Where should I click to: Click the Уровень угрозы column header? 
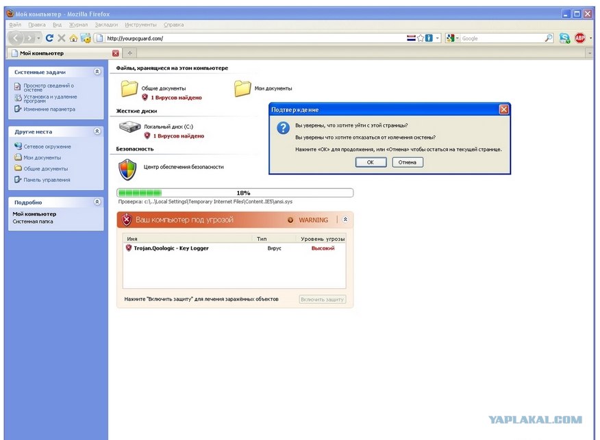click(x=322, y=239)
